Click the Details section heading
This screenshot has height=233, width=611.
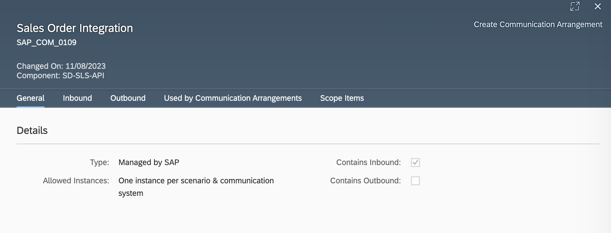coord(32,130)
